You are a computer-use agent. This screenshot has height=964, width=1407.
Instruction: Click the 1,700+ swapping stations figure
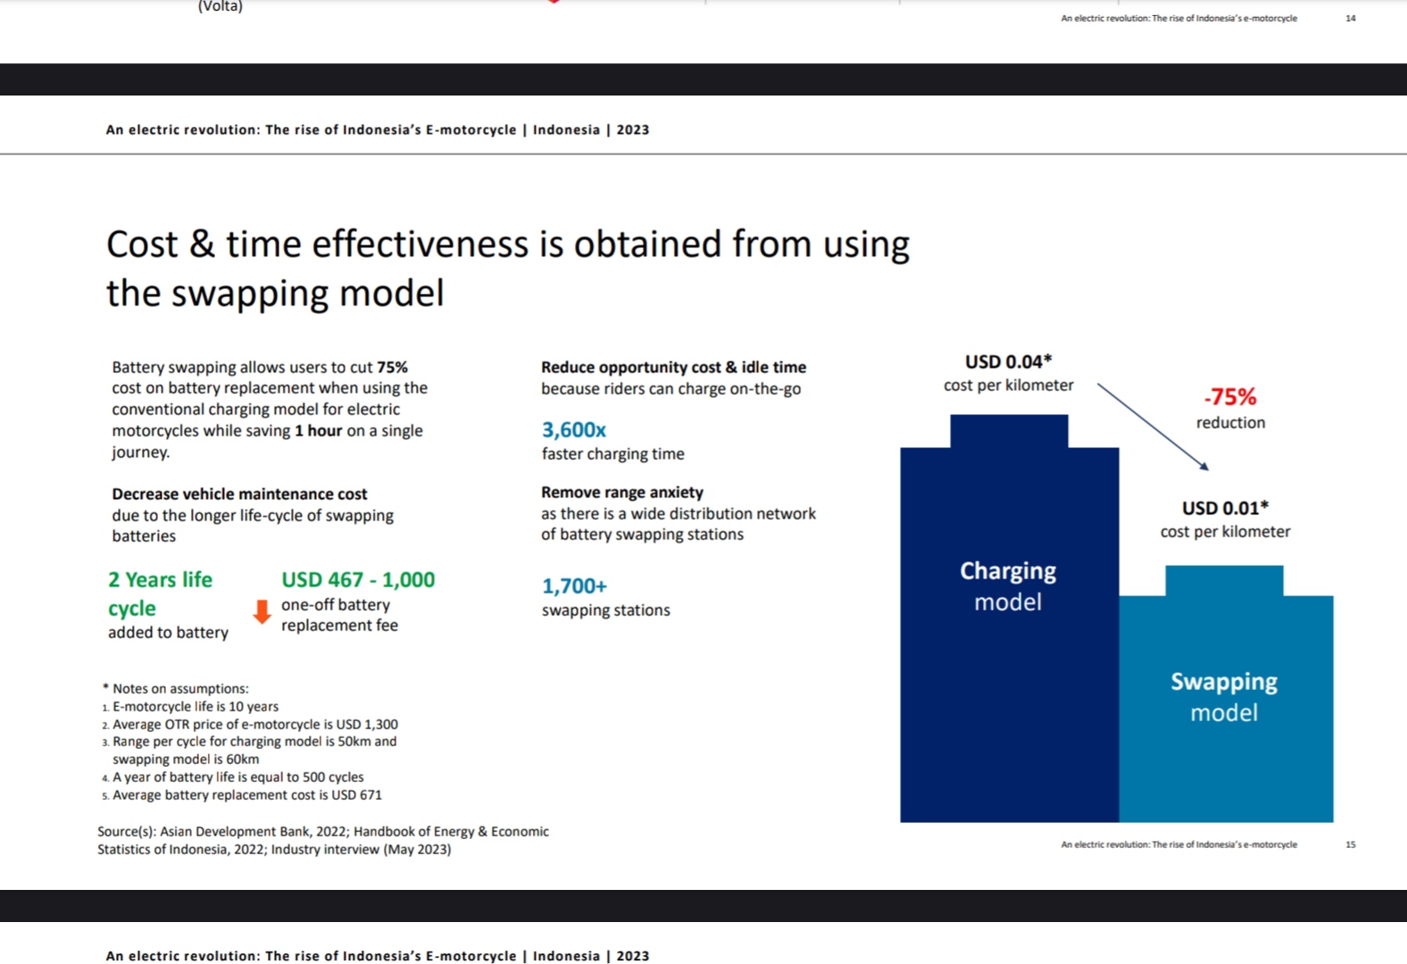(574, 586)
